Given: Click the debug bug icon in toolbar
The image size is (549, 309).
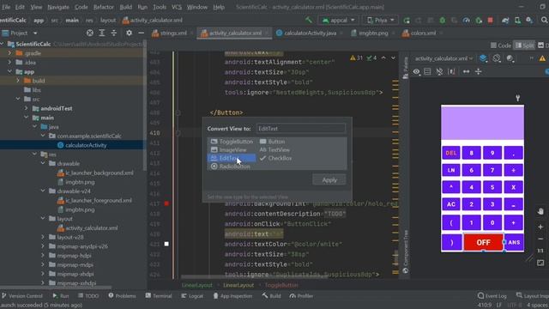Looking at the screenshot, I should click(x=443, y=21).
